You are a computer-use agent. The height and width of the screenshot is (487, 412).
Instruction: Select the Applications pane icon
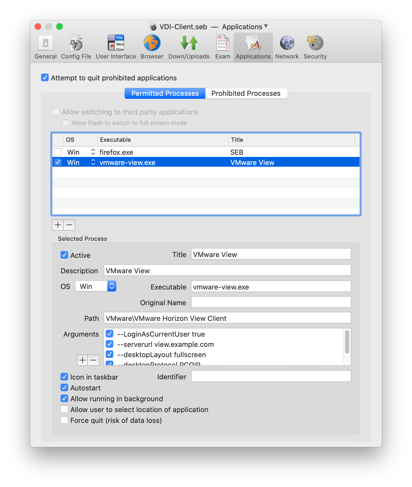point(253,47)
